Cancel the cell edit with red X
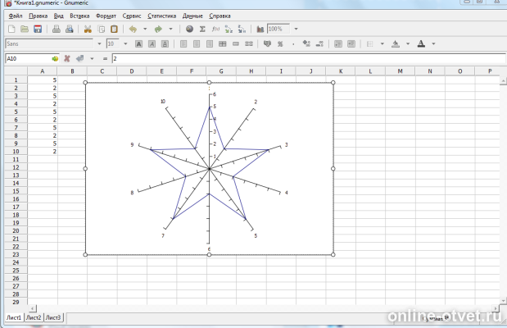Screen dimensions: 507x328 [67, 58]
